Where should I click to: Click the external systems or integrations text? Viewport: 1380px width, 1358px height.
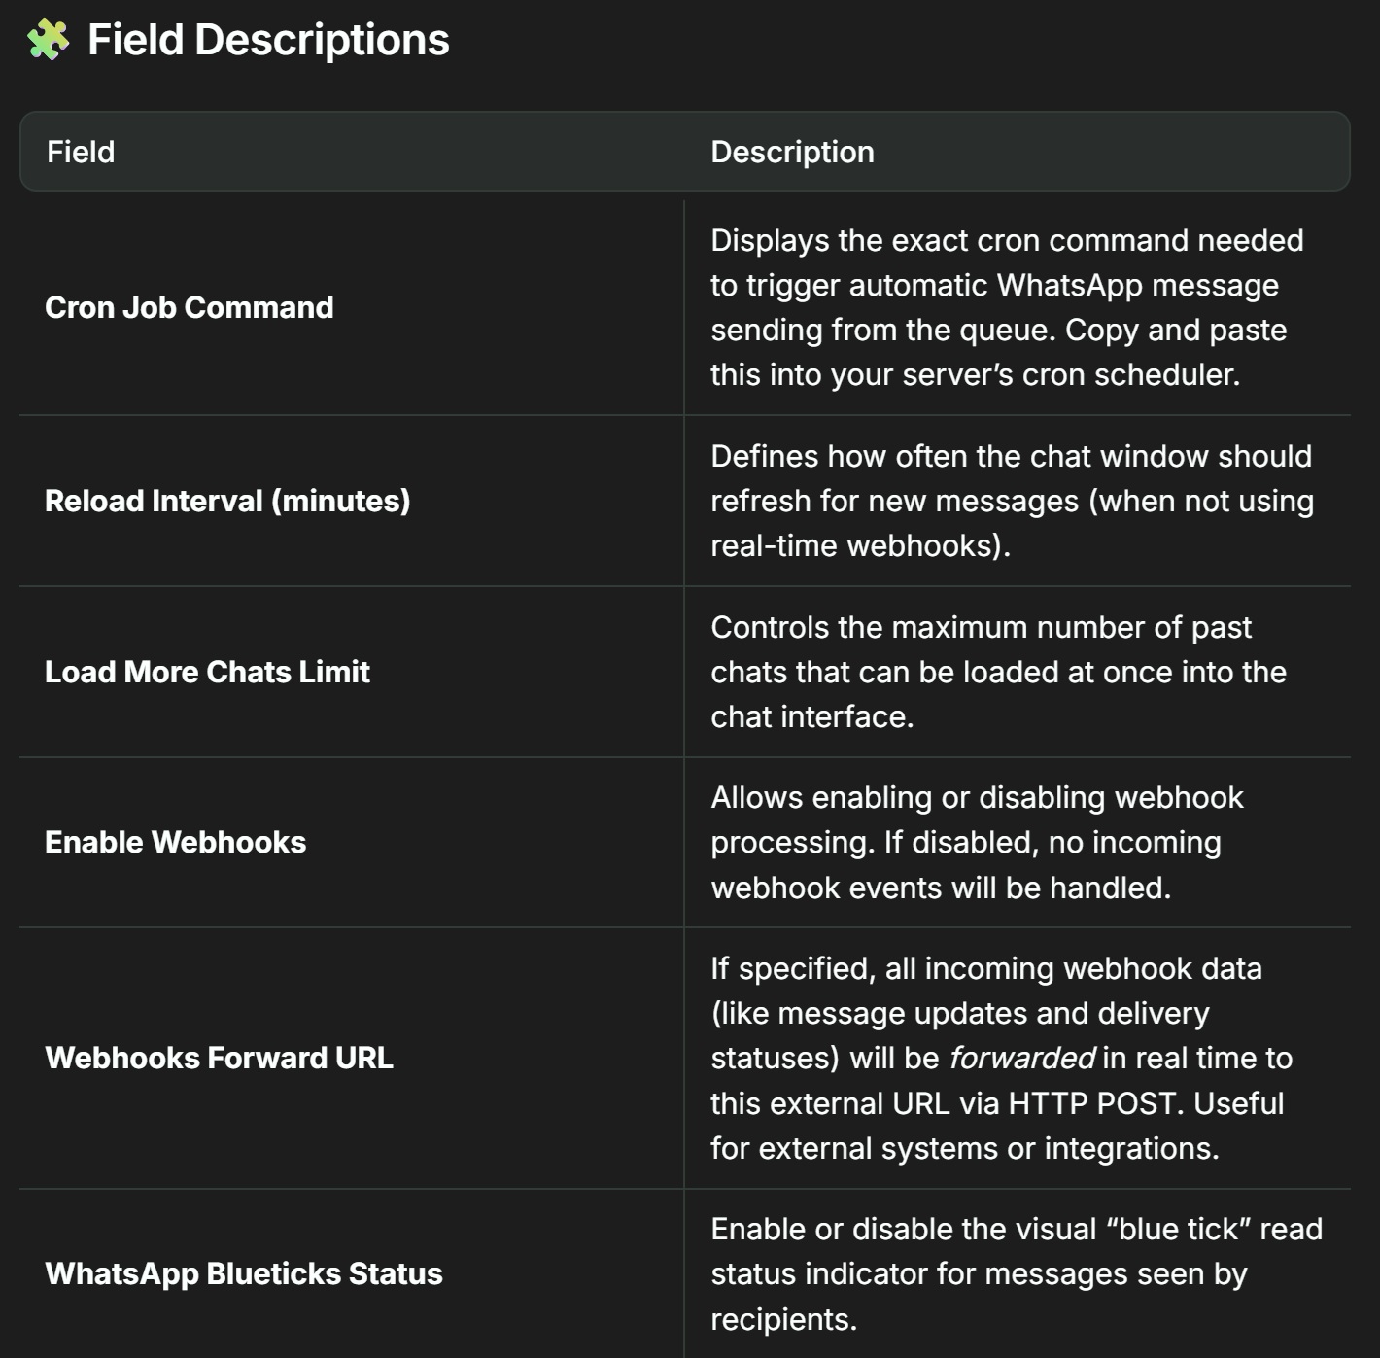(964, 1148)
